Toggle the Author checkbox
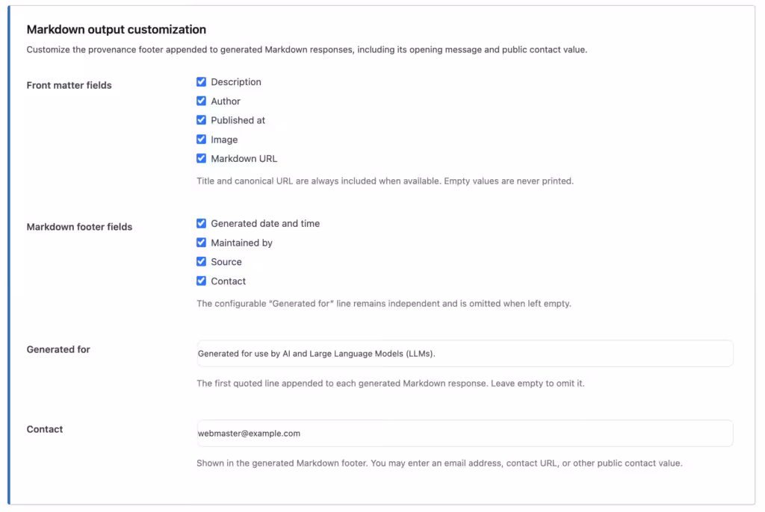765x512 pixels. [x=201, y=101]
